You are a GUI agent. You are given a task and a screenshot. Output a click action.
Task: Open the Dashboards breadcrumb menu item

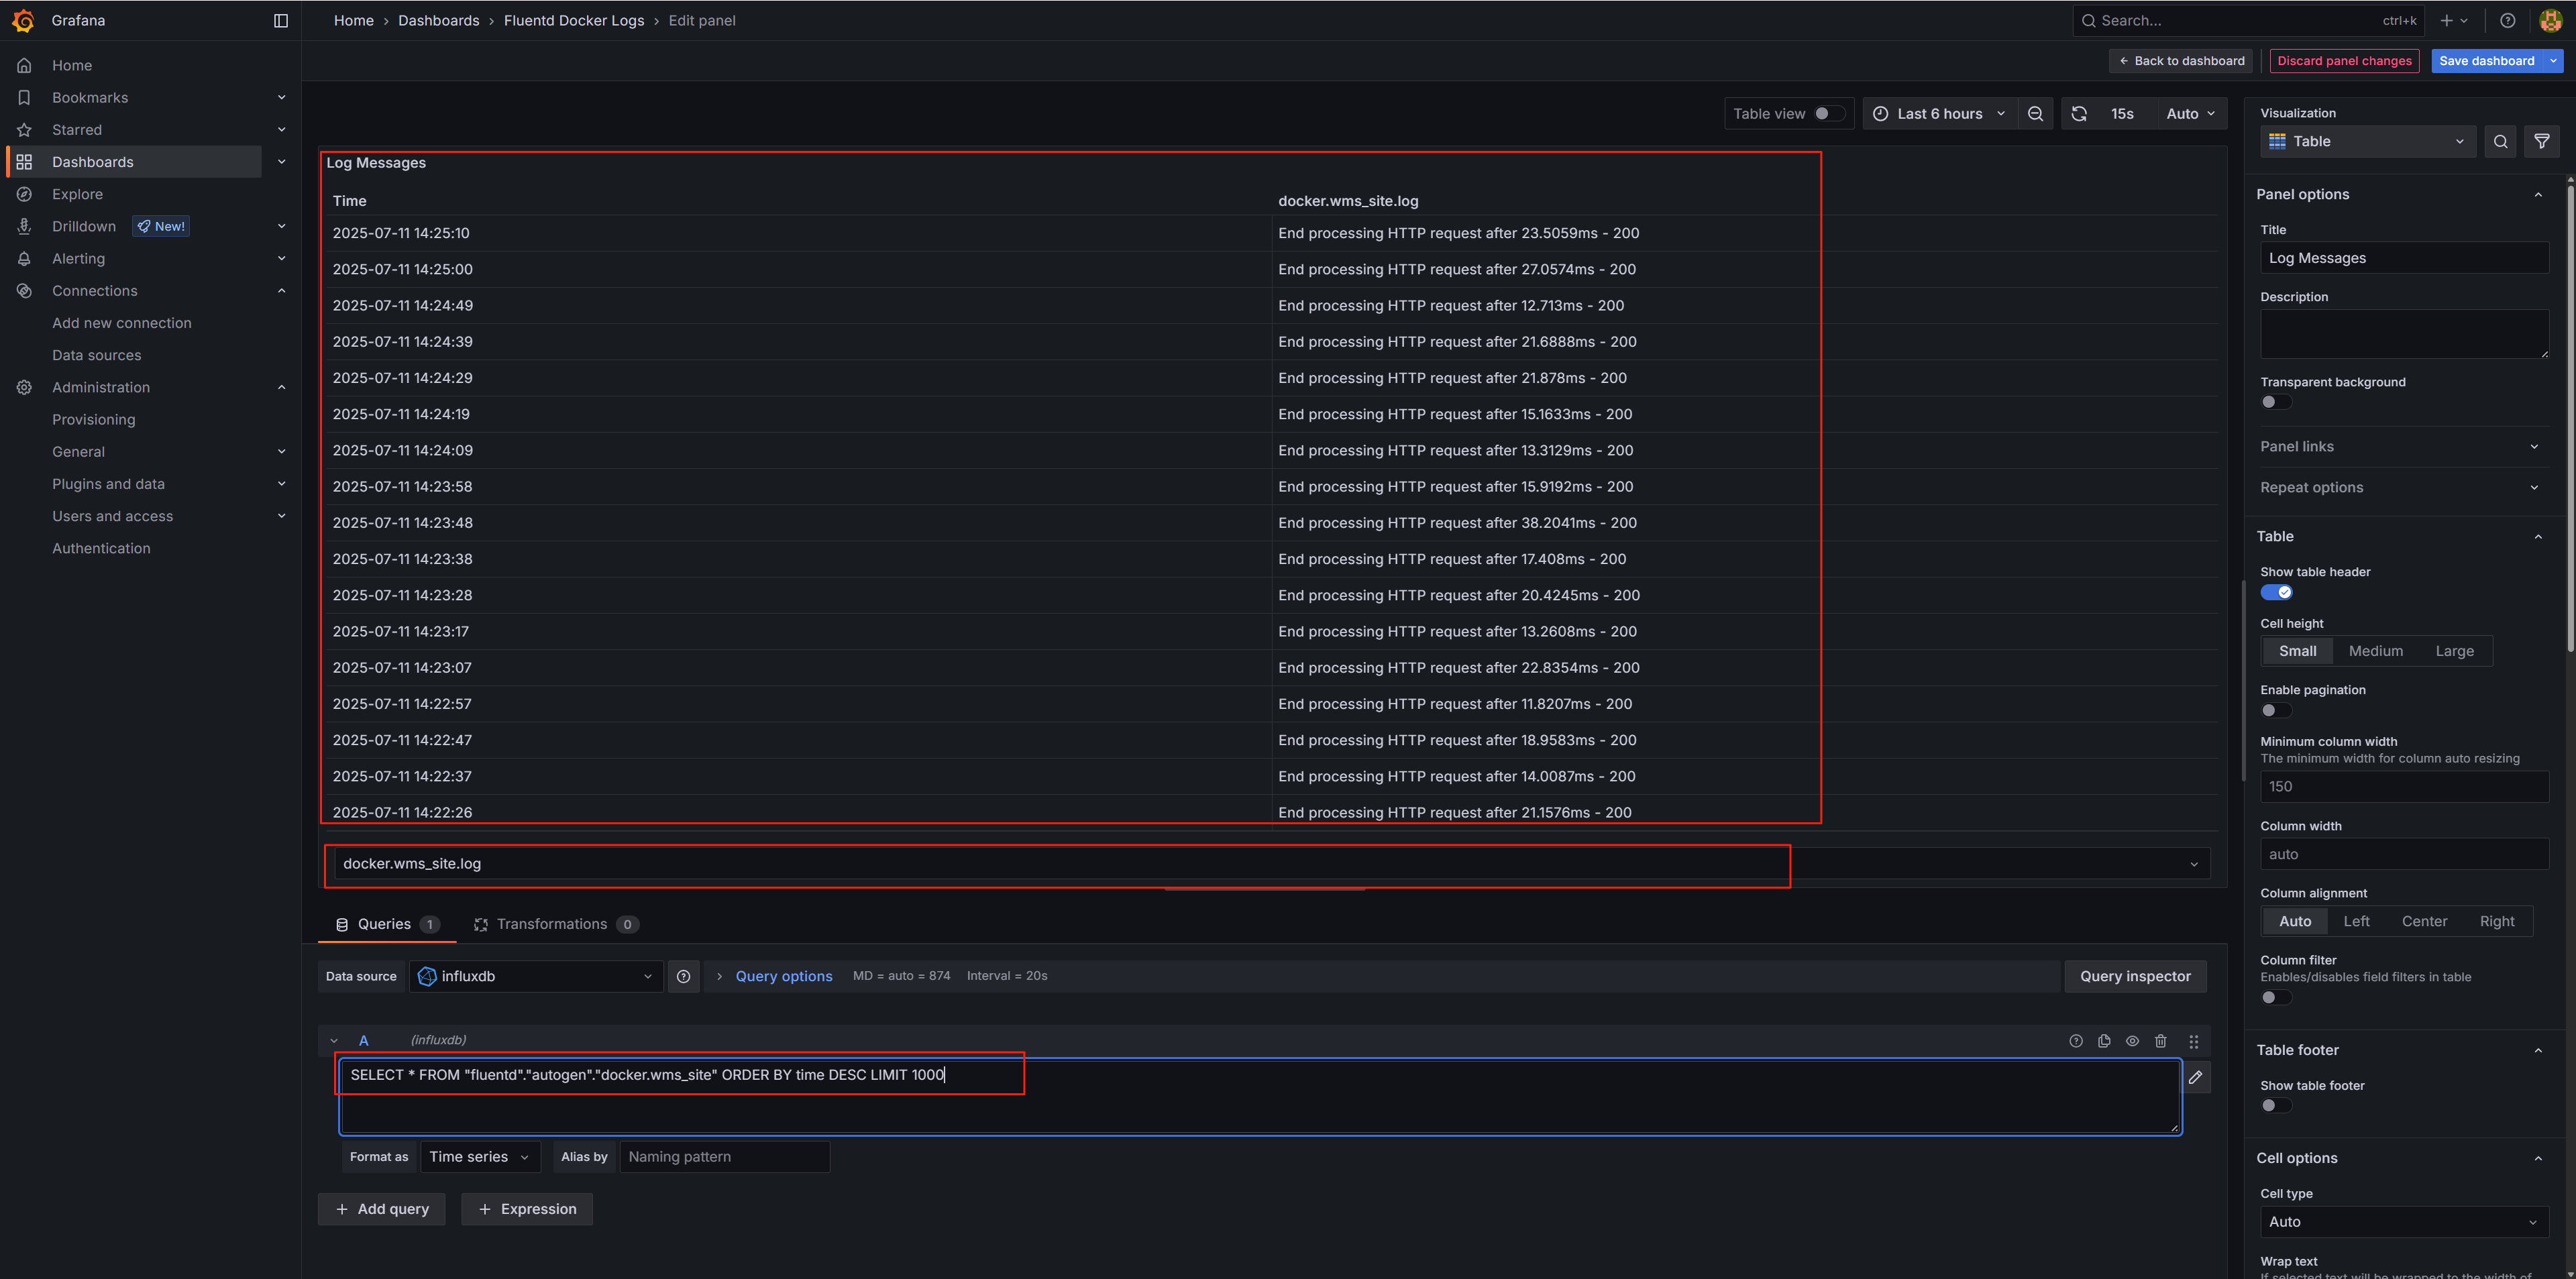[439, 20]
